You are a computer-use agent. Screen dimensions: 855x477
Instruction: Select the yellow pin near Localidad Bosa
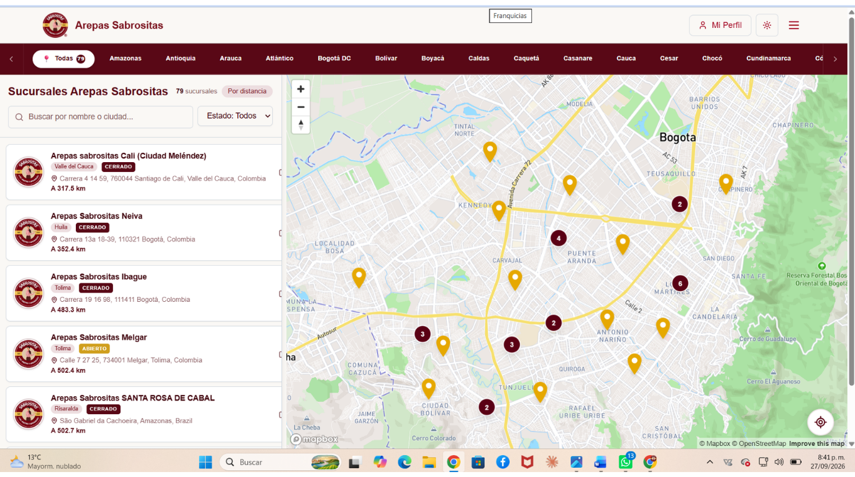click(x=359, y=277)
